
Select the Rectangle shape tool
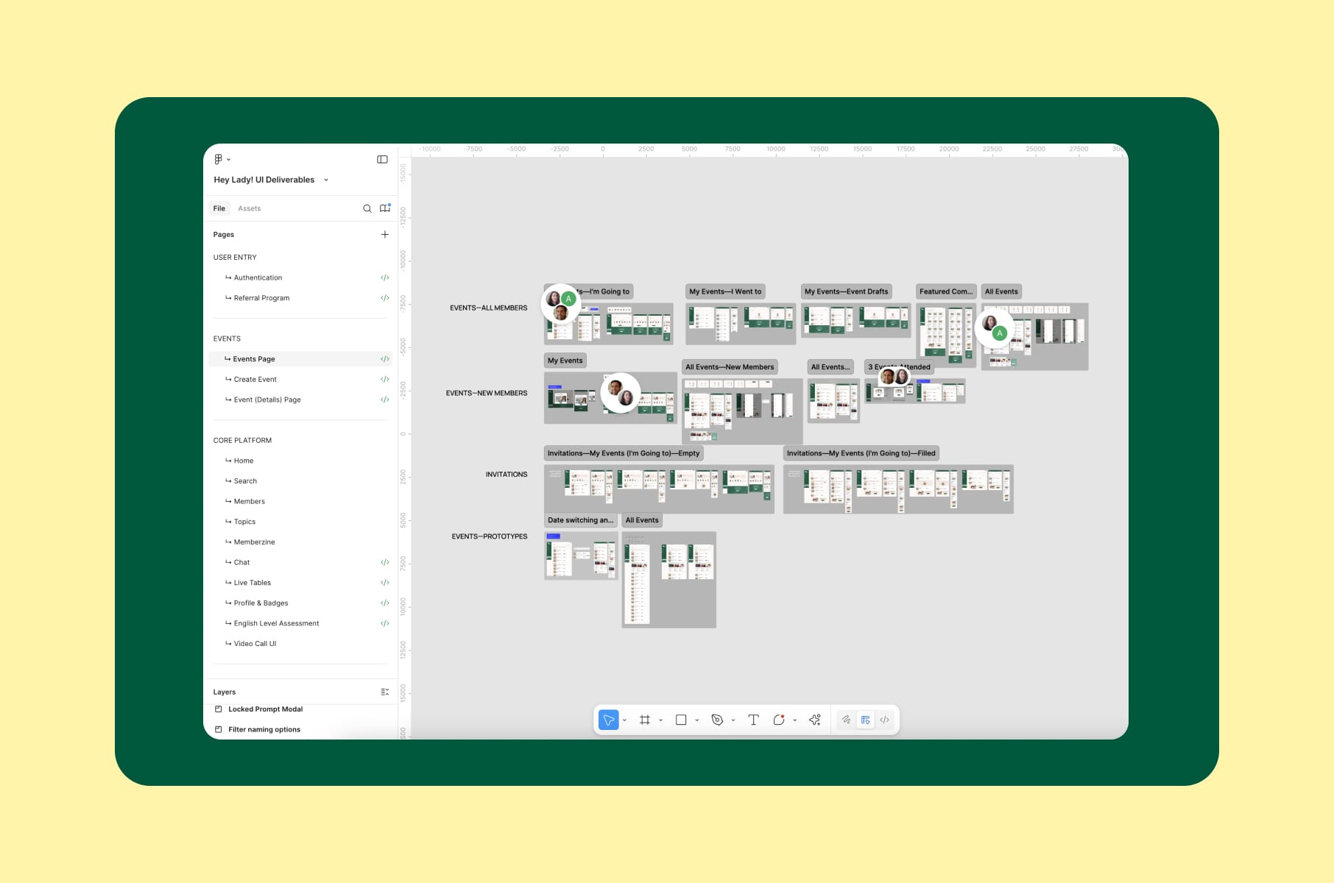[681, 720]
